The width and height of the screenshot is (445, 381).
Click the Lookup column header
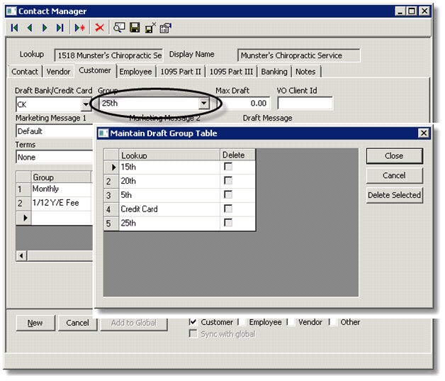coord(169,155)
